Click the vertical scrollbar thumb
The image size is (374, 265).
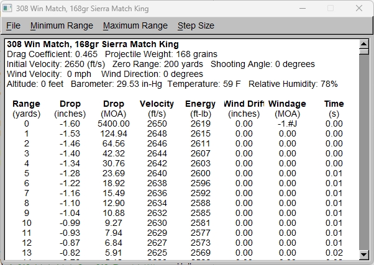[363, 52]
